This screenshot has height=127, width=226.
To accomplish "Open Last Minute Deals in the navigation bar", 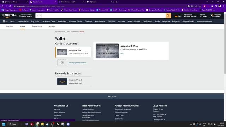I will 48,21.
